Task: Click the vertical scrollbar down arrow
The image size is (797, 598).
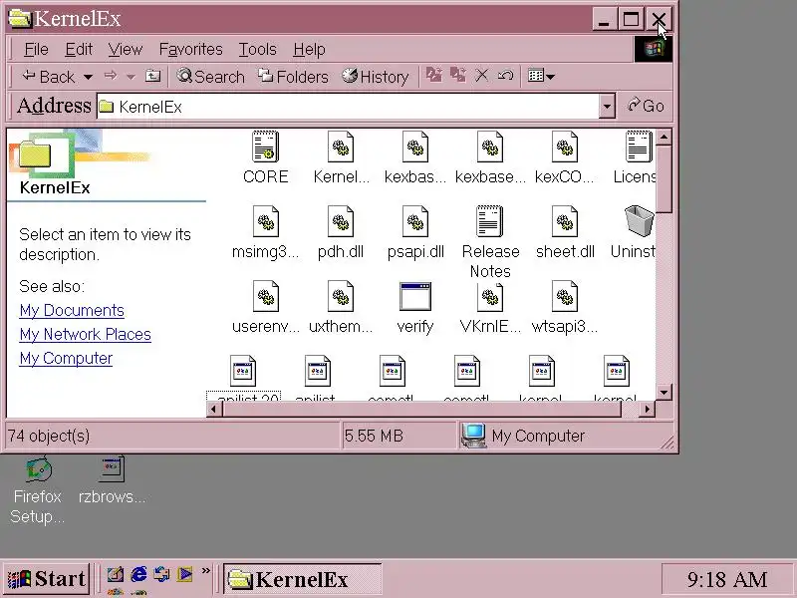Action: point(664,392)
